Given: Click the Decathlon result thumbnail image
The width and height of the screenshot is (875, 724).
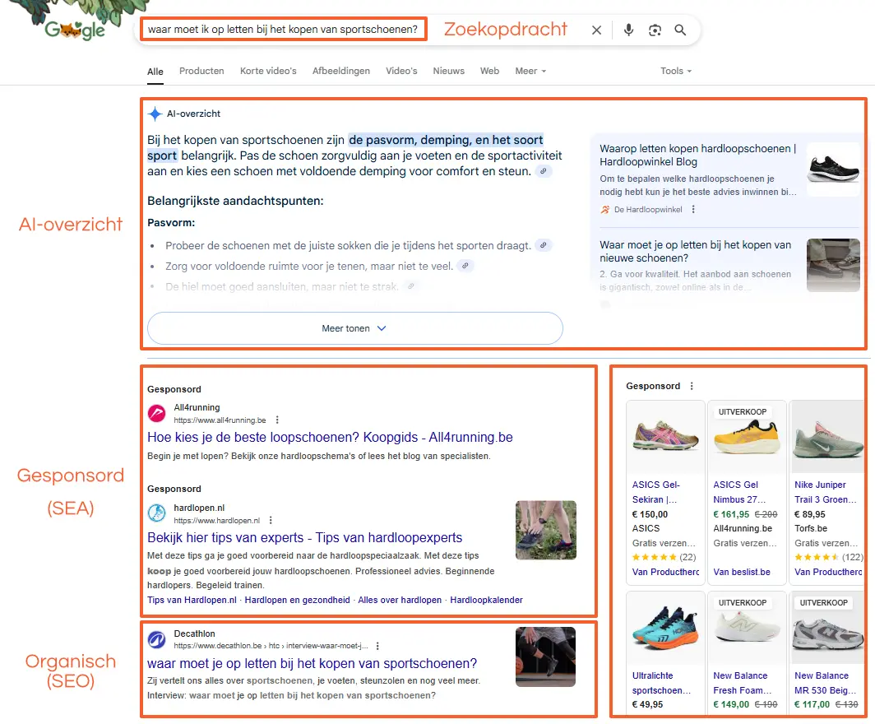Looking at the screenshot, I should point(546,657).
